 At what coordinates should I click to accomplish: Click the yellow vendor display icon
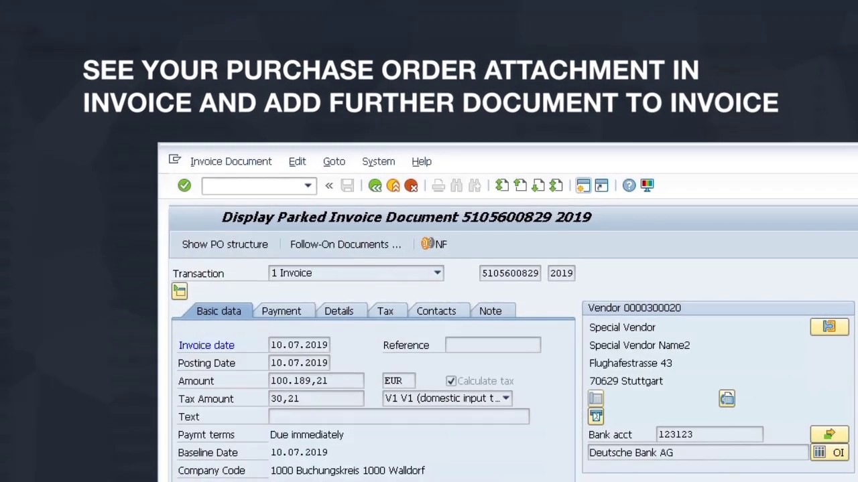click(x=829, y=327)
